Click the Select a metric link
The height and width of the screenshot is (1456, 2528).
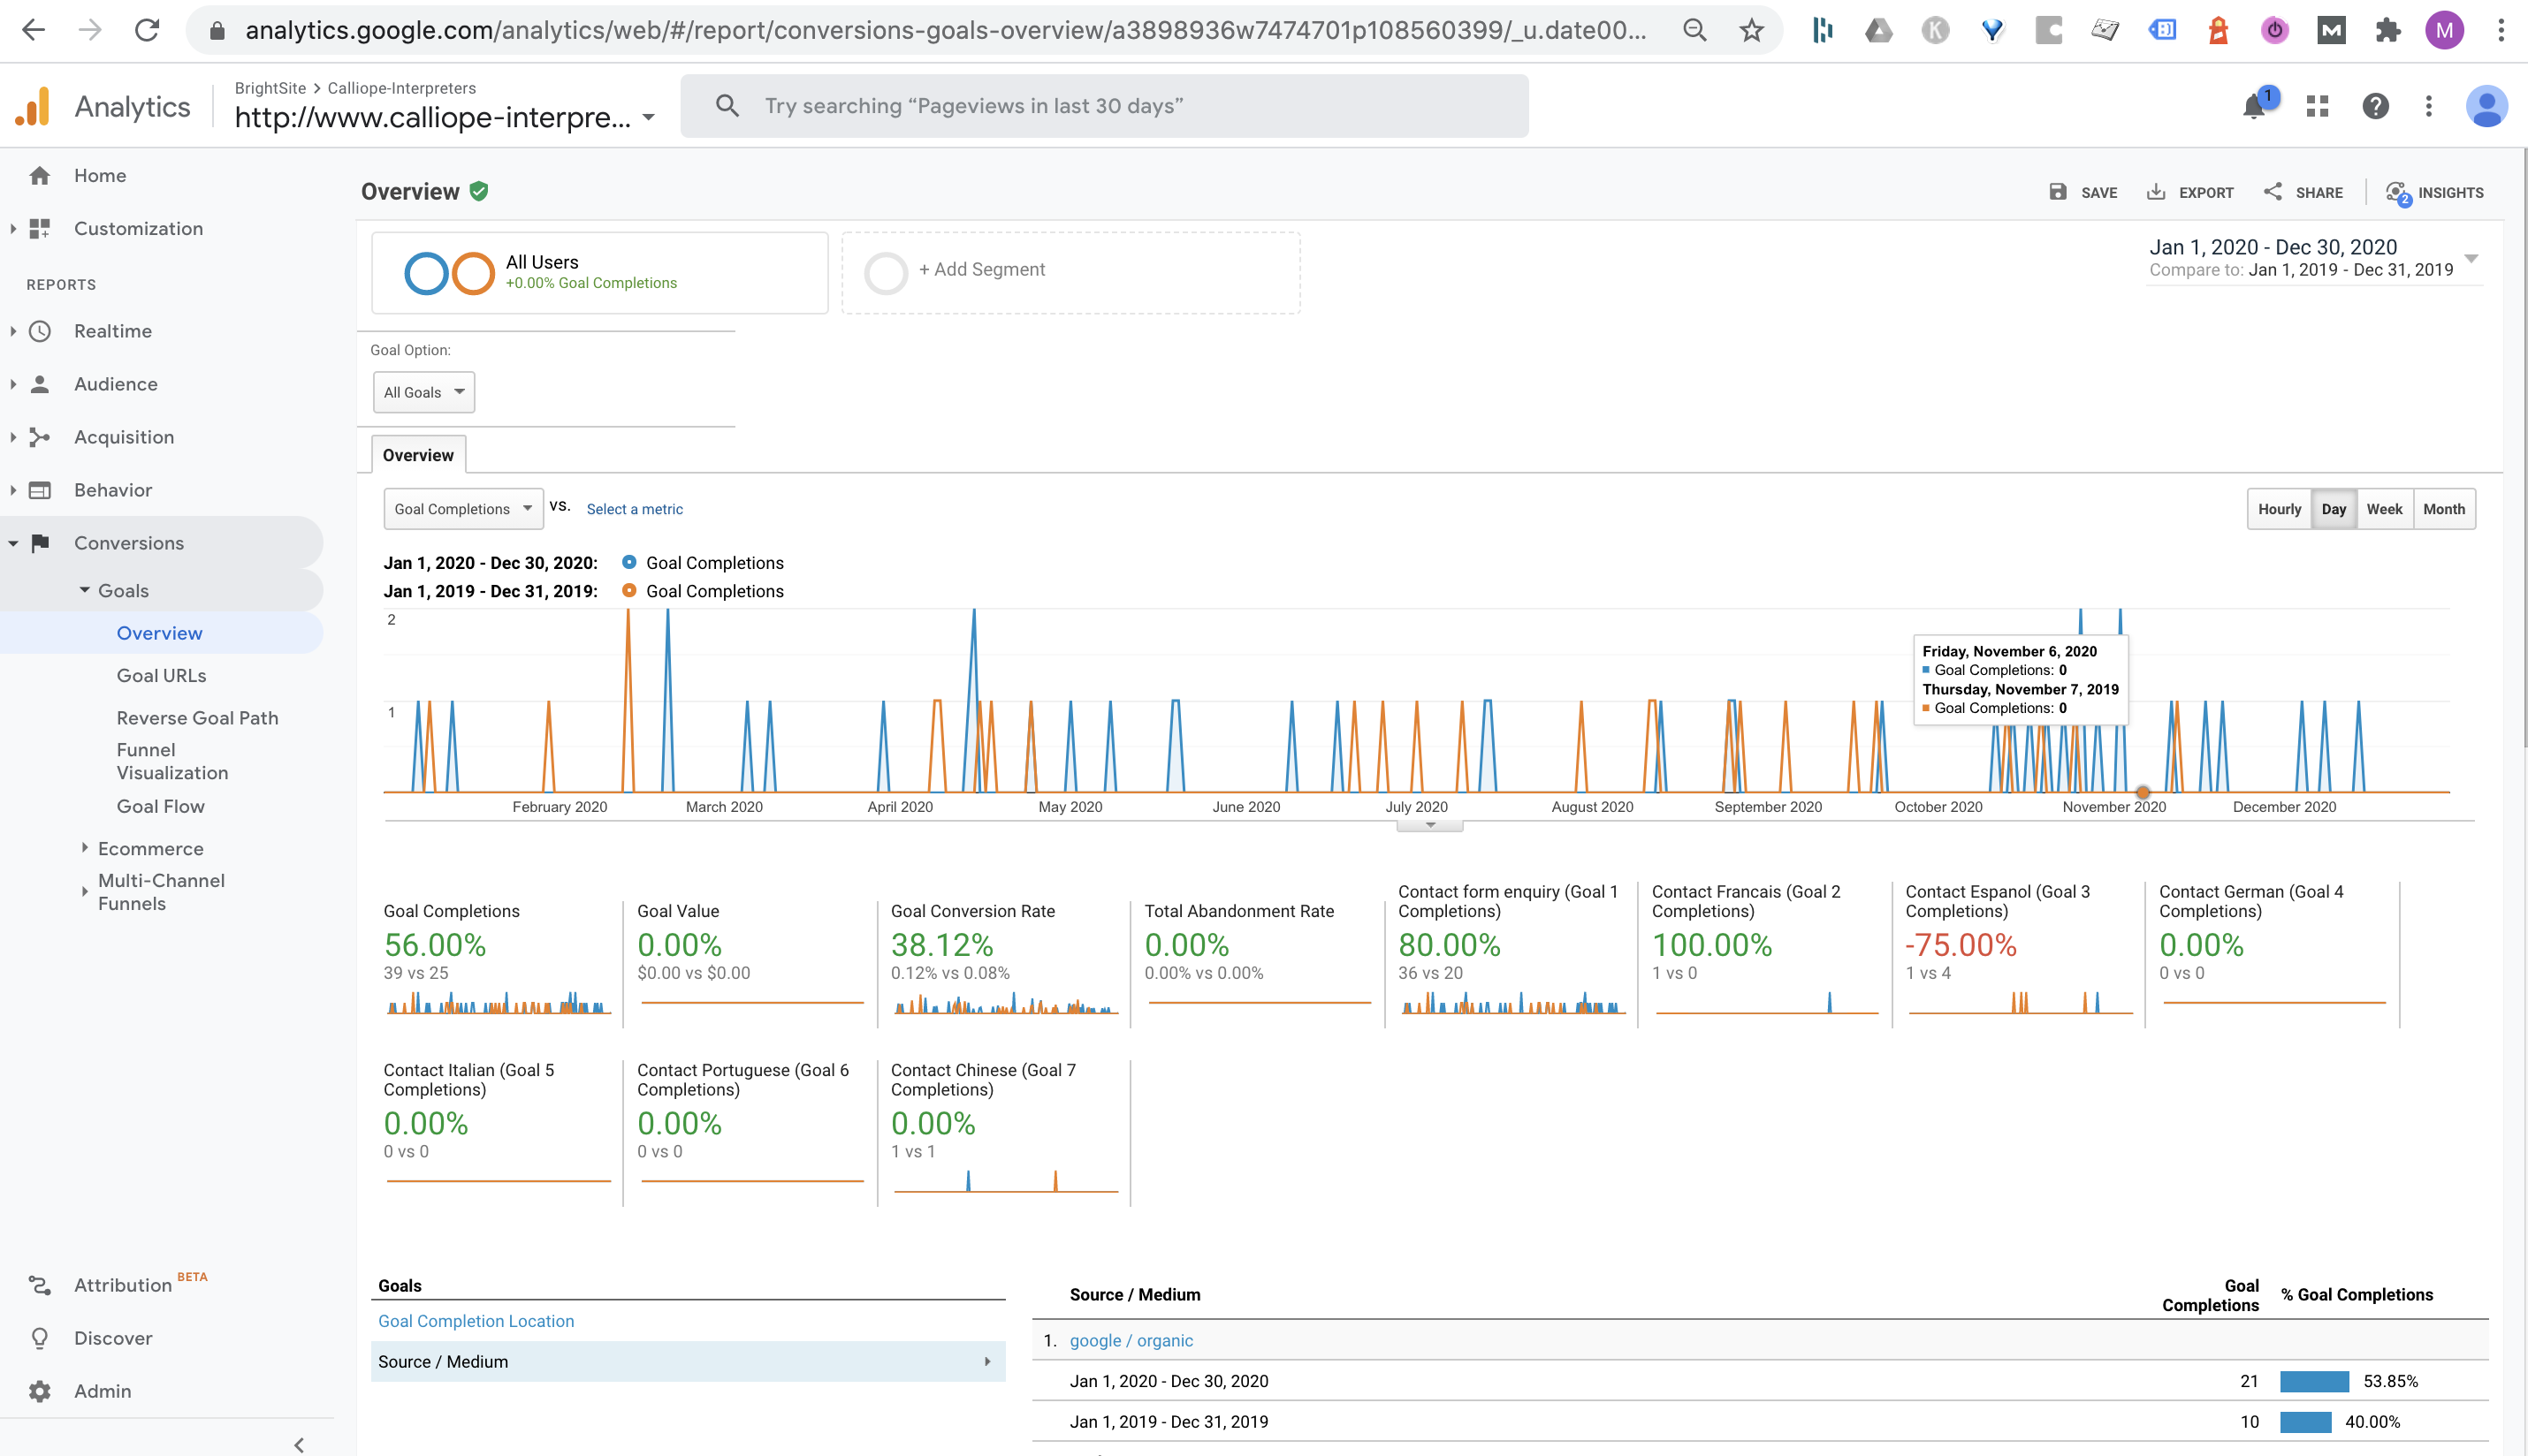pos(635,509)
